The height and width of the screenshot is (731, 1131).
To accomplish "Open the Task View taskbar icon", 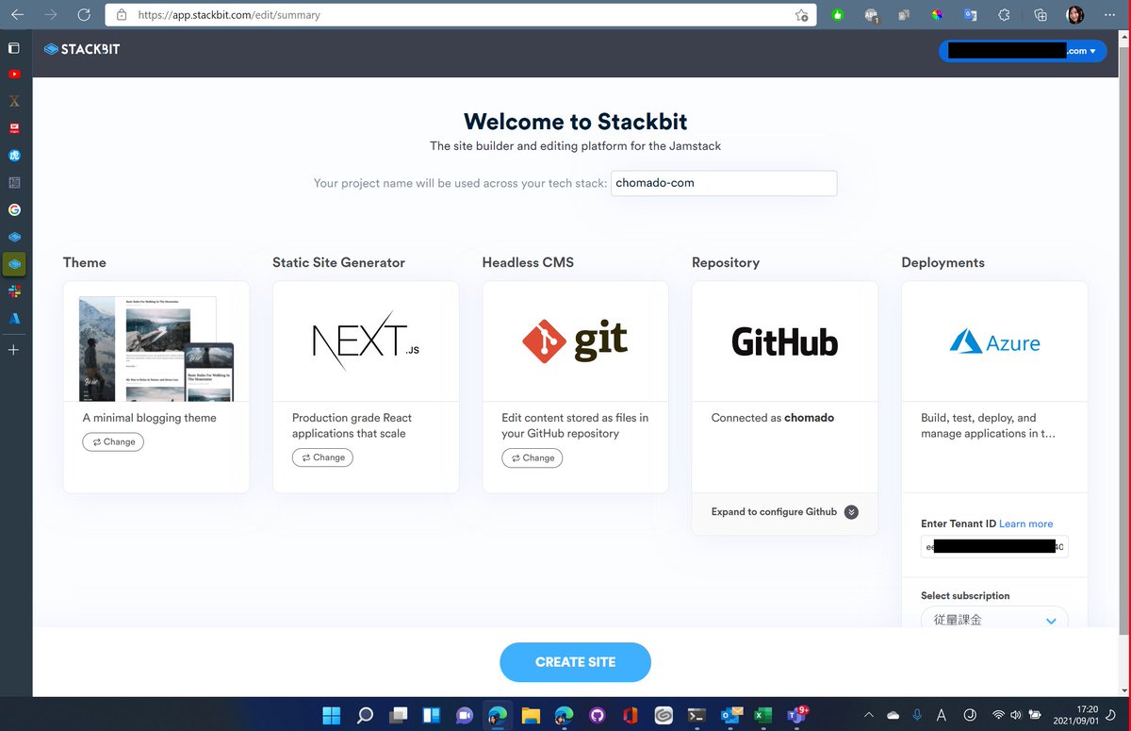I will point(399,715).
